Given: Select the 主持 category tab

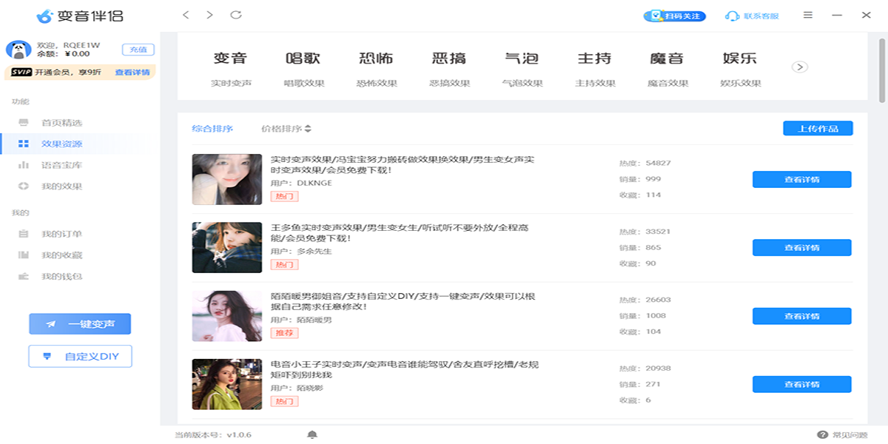Looking at the screenshot, I should click(595, 69).
